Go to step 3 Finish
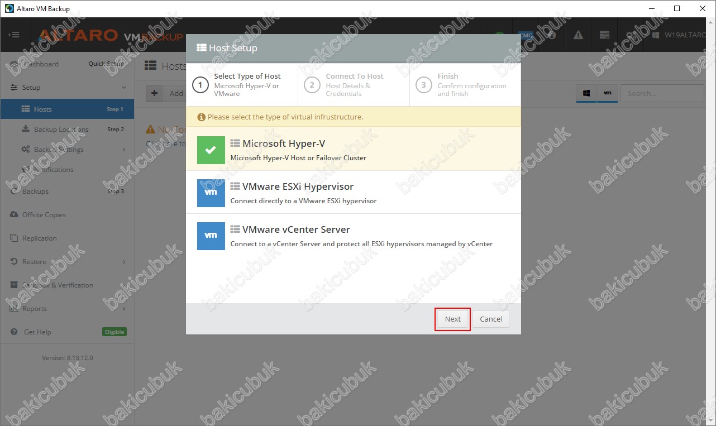Image resolution: width=716 pixels, height=426 pixels. coord(465,85)
